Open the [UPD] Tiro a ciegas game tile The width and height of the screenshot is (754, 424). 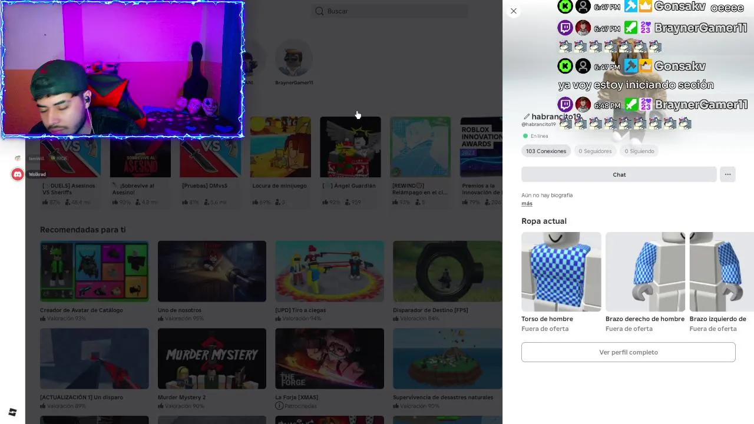(x=330, y=271)
